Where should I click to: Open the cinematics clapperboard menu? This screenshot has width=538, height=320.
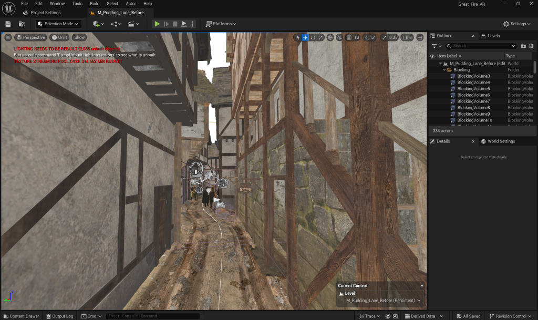tap(133, 24)
